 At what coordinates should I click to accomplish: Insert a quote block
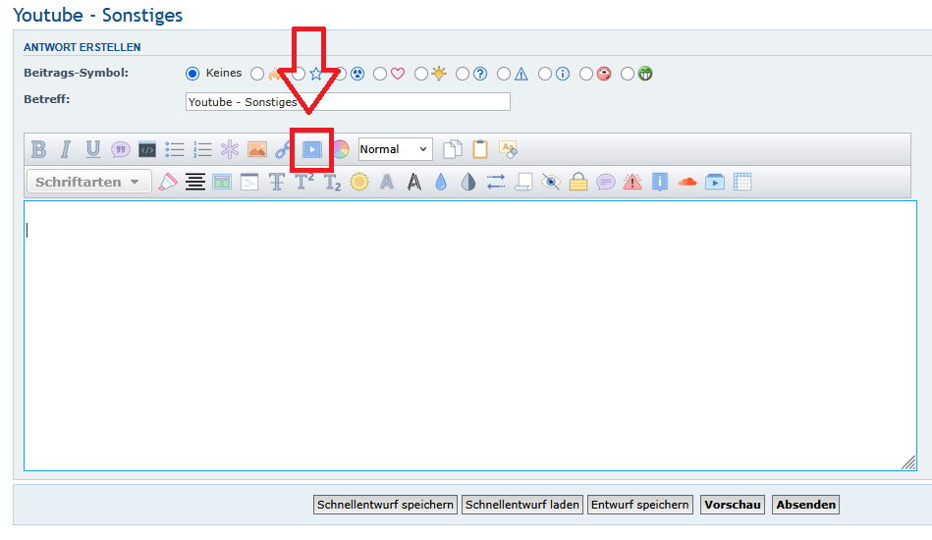(x=120, y=149)
